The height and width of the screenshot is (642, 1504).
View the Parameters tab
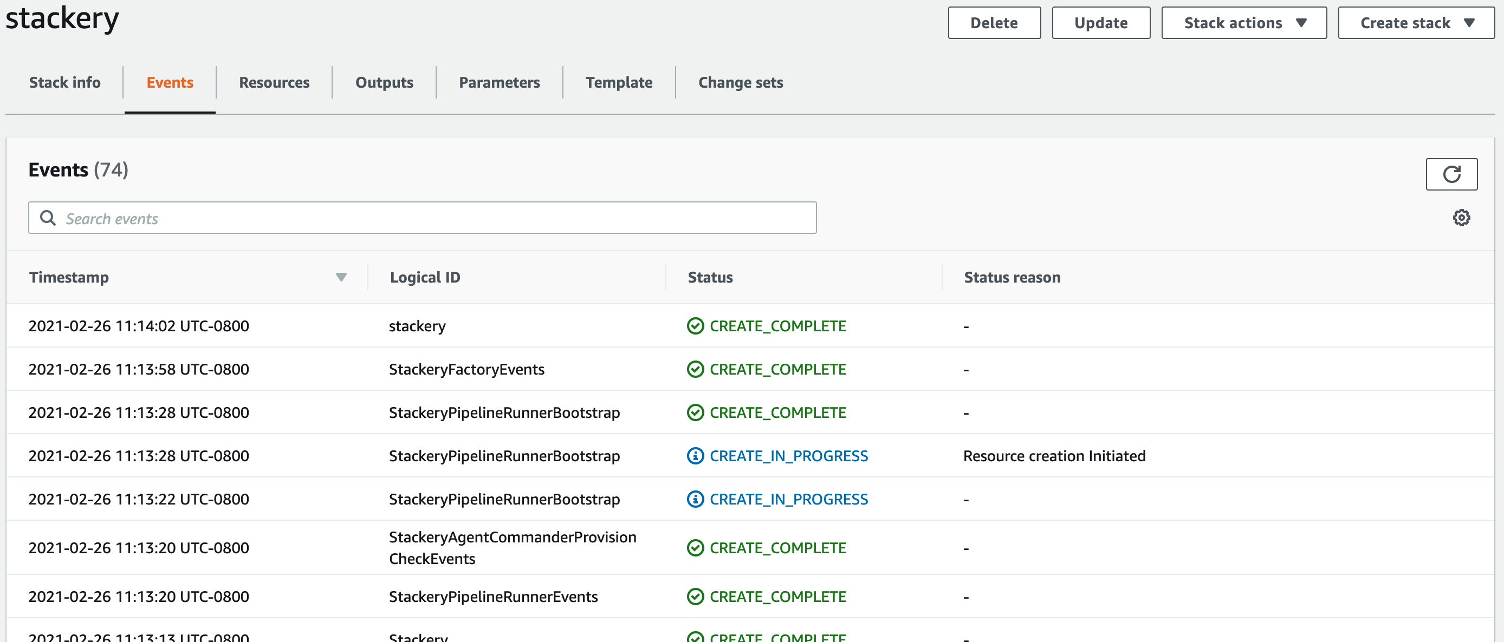click(499, 82)
